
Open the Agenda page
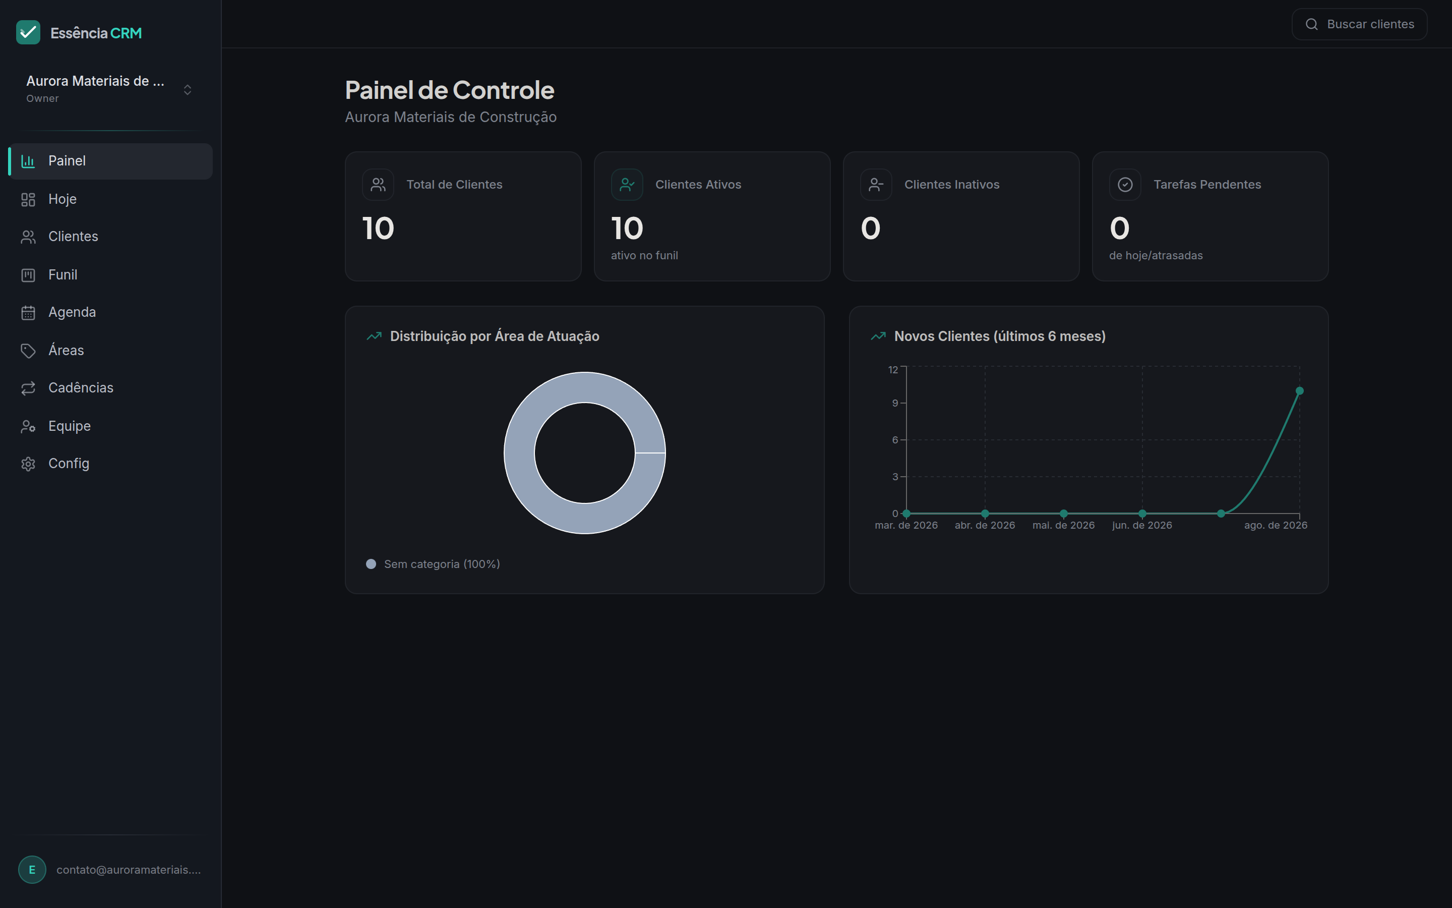pos(110,312)
